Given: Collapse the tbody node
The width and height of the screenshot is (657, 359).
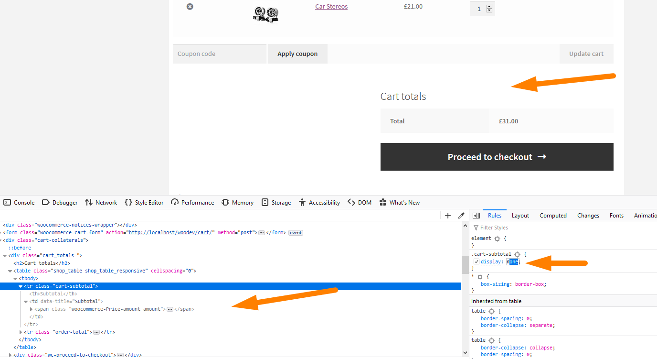Looking at the screenshot, I should (15, 279).
